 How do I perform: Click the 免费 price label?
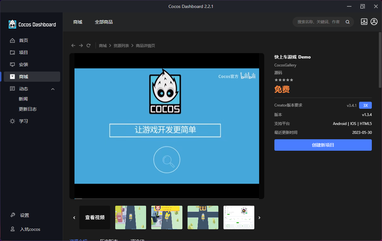282,89
